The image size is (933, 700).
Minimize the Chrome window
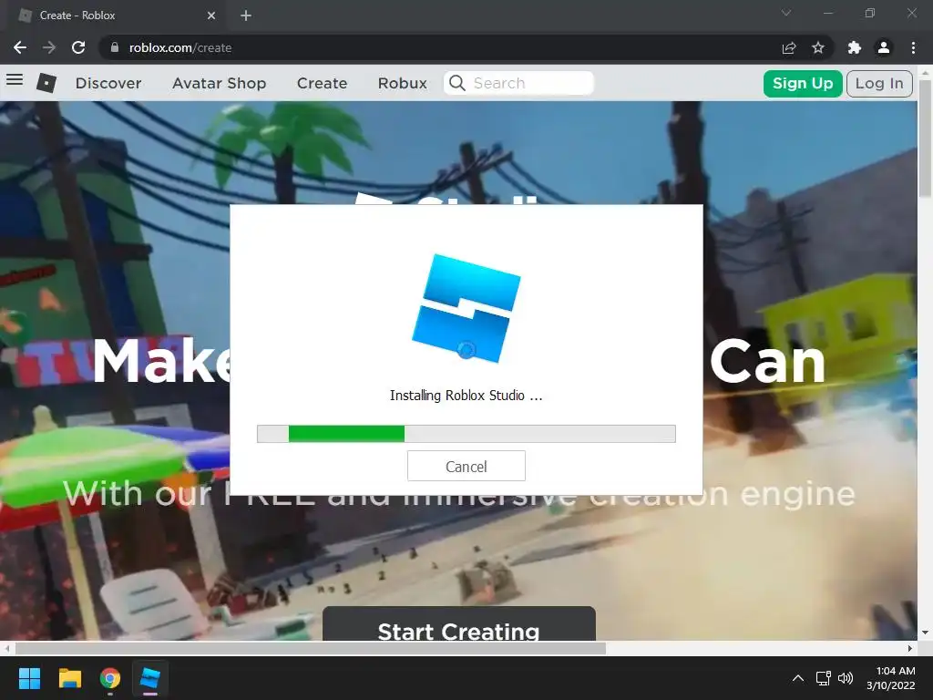(x=828, y=13)
